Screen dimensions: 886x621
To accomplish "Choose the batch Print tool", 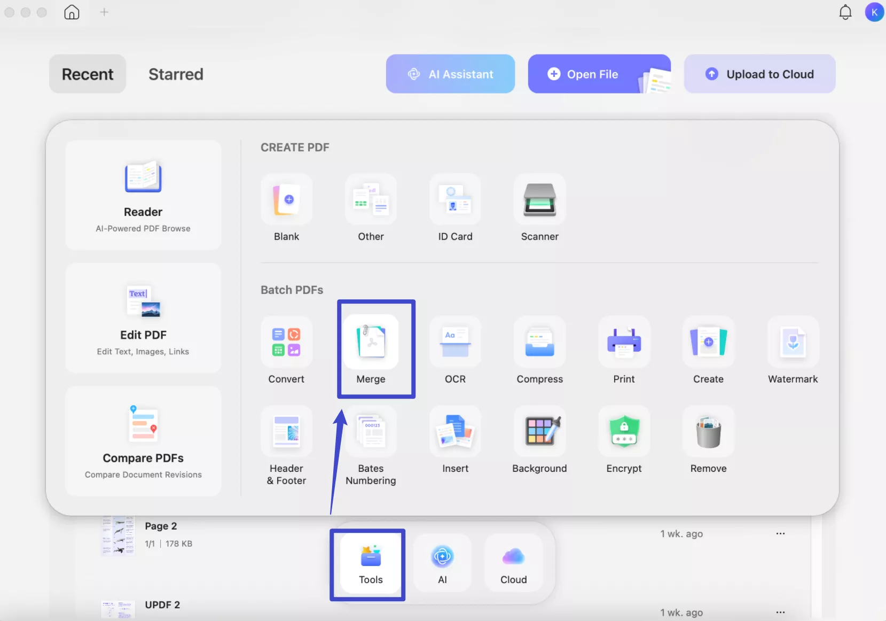I will click(624, 342).
